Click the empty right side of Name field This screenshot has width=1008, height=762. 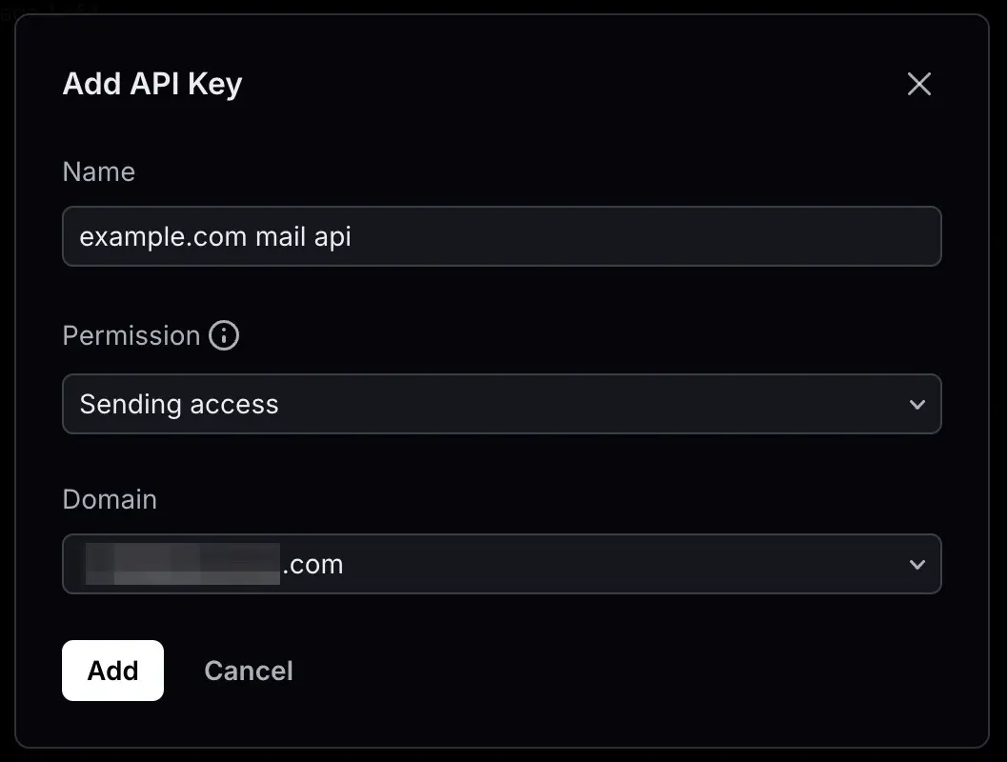click(643, 236)
